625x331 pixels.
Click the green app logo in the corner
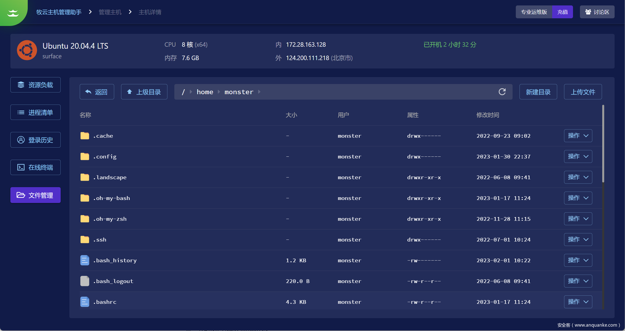(x=13, y=12)
